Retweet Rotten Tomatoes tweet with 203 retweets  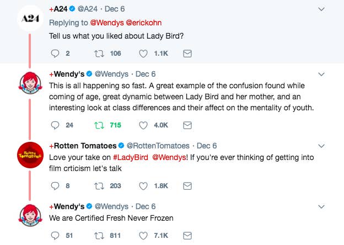99,186
